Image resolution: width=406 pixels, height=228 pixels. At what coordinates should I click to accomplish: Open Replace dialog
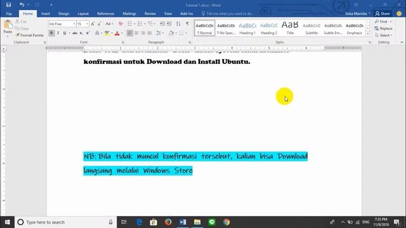(x=383, y=28)
